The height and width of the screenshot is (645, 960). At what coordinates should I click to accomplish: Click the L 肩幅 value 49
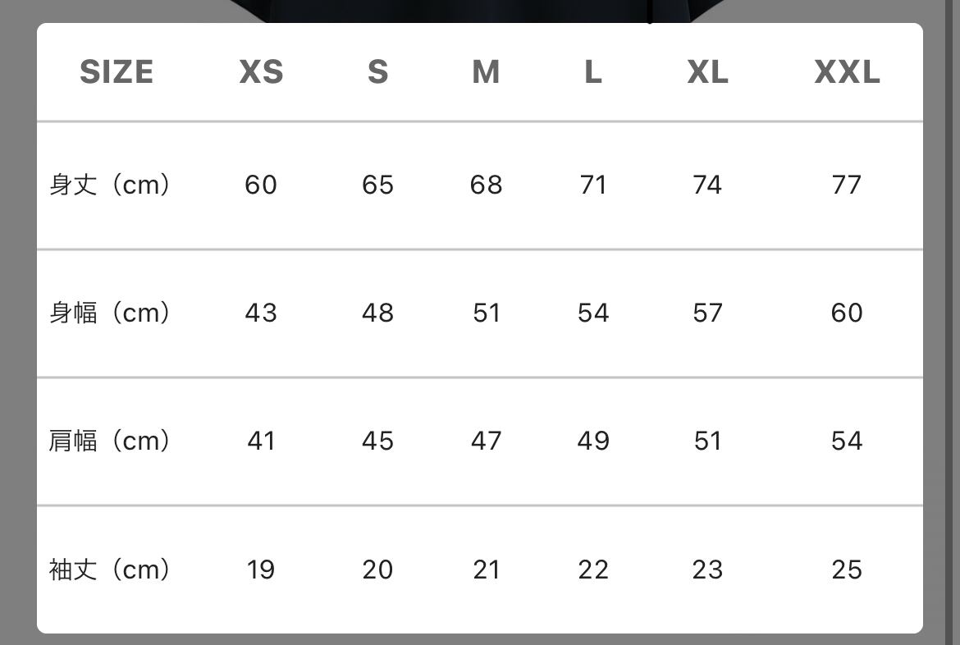coord(593,441)
